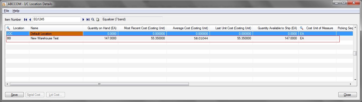Click the Location column header

tap(18, 28)
